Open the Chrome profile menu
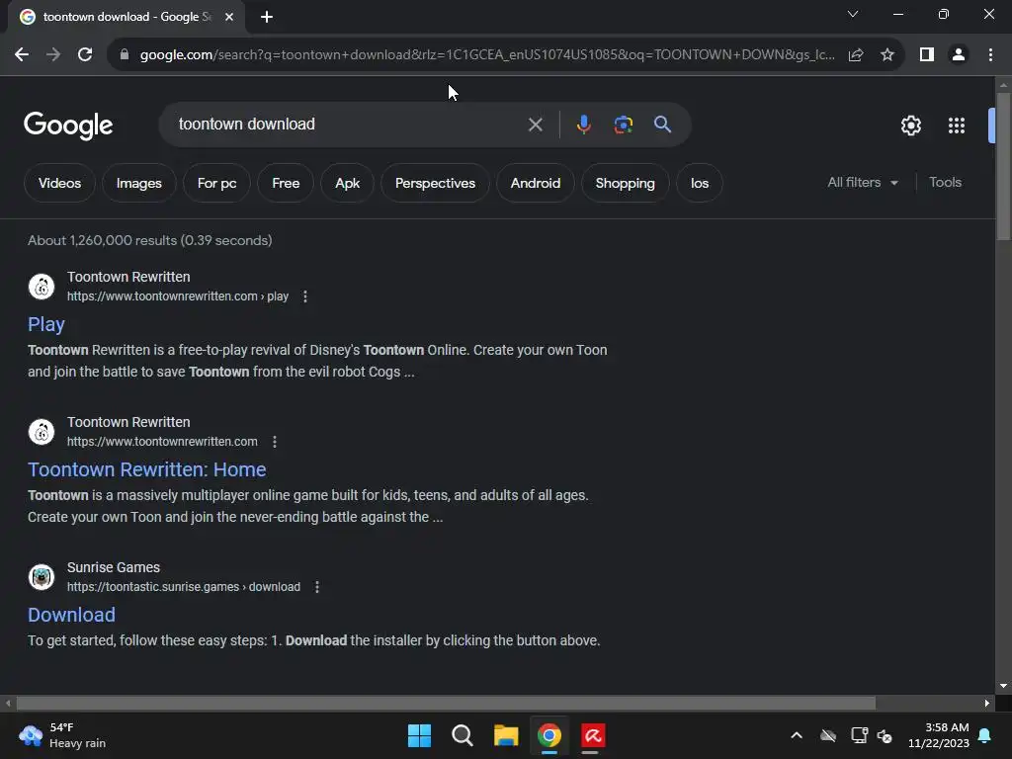This screenshot has width=1012, height=759. tap(959, 55)
